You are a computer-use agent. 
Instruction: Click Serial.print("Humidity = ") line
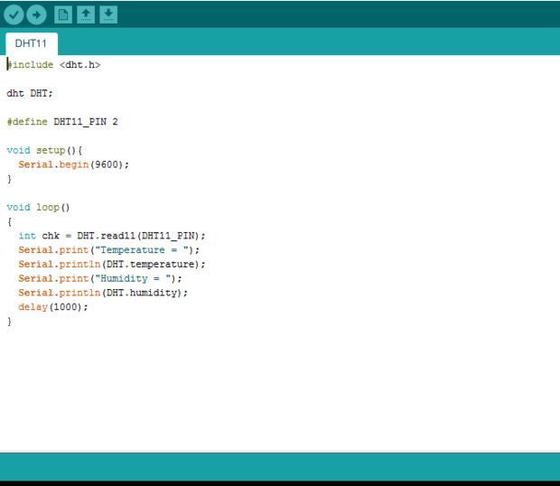pyautogui.click(x=100, y=278)
